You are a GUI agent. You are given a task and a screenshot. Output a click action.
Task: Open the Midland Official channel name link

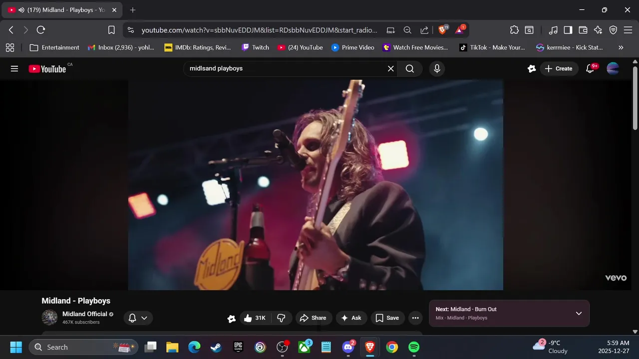85,314
